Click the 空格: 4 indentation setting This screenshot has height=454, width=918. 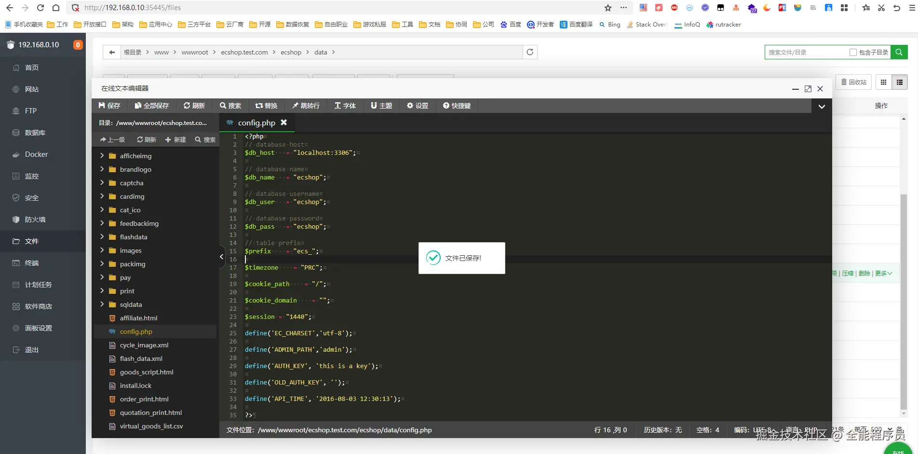click(x=708, y=430)
